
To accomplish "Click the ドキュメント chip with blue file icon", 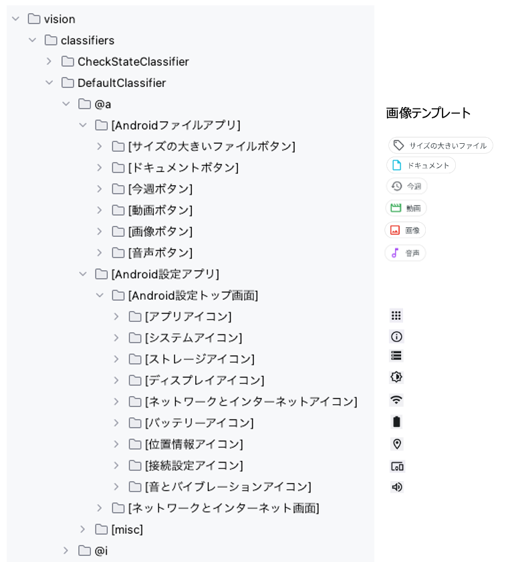I will tap(421, 165).
